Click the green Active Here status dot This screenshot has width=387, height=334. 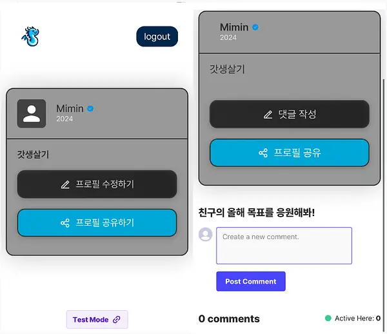pyautogui.click(x=328, y=319)
